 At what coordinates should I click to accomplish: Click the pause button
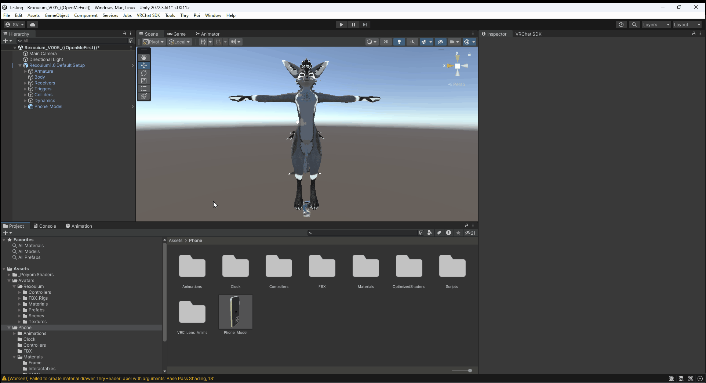pyautogui.click(x=353, y=25)
